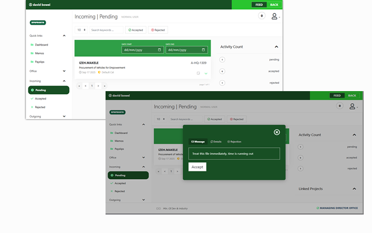The height and width of the screenshot is (233, 372).
Task: Open Rejected cross item in front window sidebar
Action: (x=117, y=191)
